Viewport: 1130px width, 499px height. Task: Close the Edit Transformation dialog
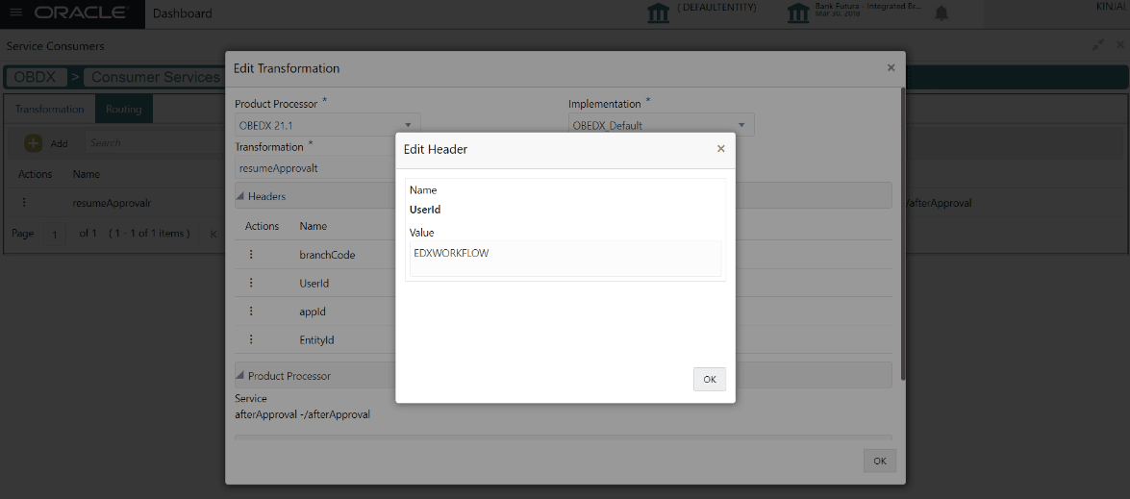pyautogui.click(x=891, y=67)
